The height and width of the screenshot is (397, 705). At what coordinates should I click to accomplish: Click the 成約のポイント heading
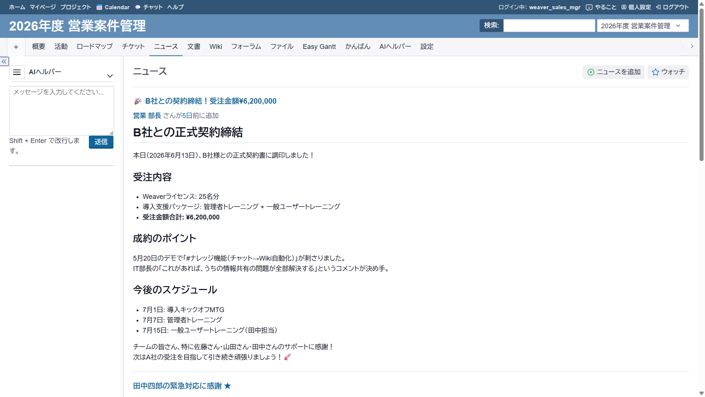tap(164, 239)
